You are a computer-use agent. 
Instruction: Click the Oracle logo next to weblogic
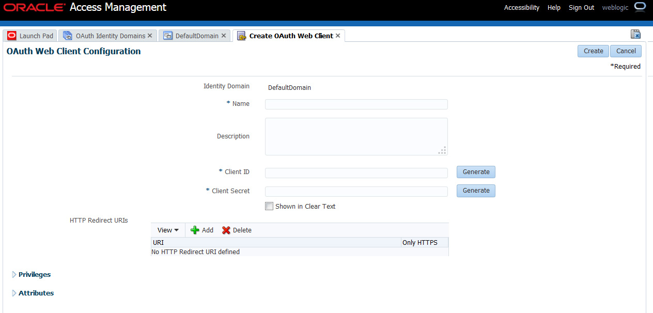coord(640,7)
